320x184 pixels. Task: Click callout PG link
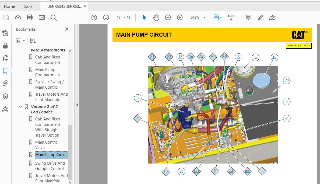[224, 56]
